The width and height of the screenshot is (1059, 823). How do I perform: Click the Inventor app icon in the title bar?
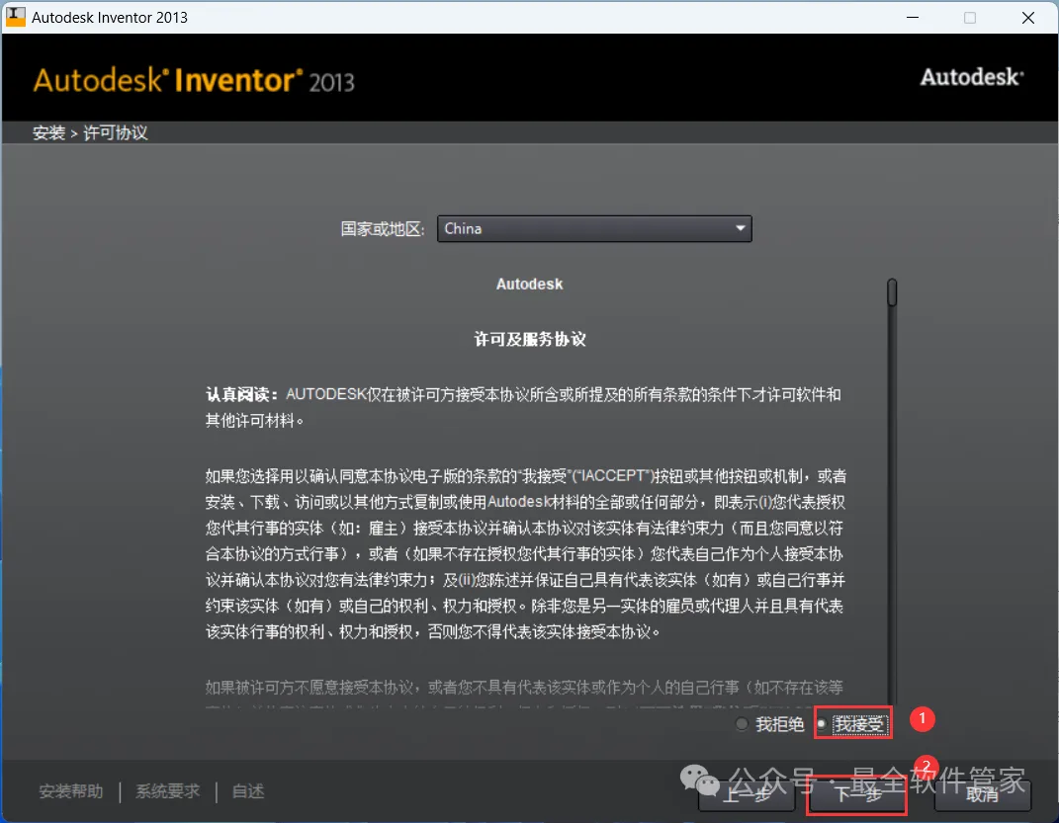tap(15, 17)
